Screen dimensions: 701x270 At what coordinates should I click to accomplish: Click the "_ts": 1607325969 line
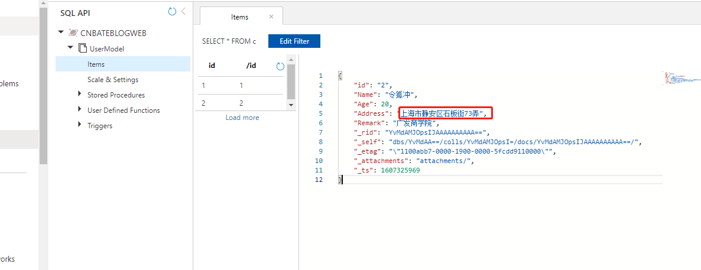(387, 170)
